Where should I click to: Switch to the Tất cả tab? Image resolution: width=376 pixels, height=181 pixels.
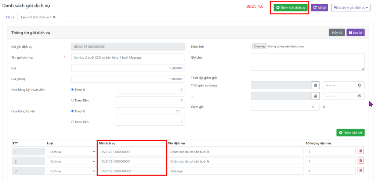(9, 17)
